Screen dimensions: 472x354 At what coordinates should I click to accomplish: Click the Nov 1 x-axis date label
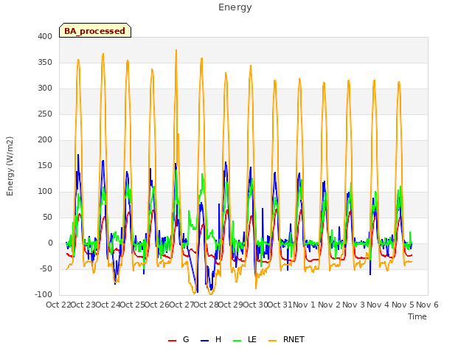click(x=304, y=305)
